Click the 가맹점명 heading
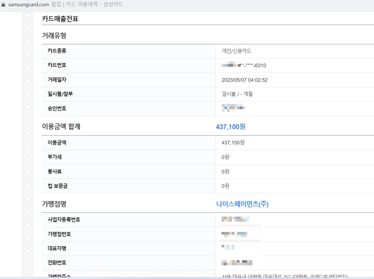The width and height of the screenshot is (374, 279). (54, 204)
